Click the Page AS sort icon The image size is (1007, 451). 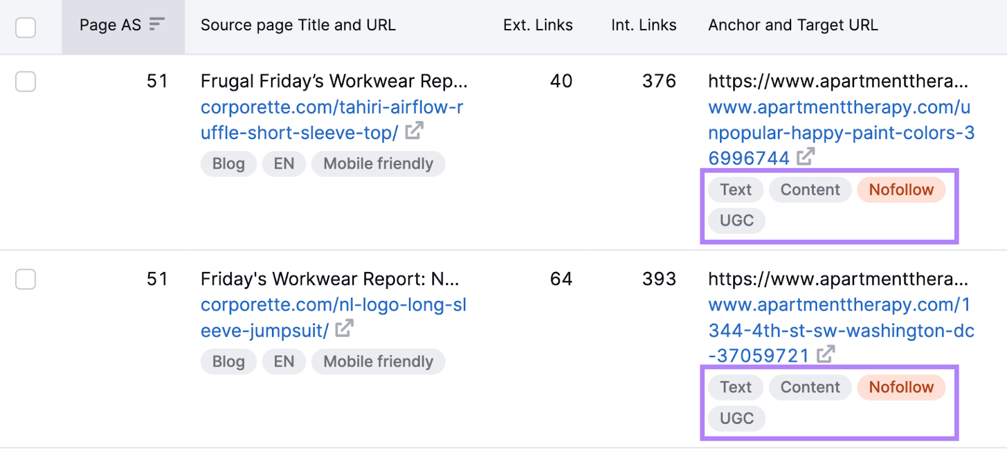tap(155, 24)
